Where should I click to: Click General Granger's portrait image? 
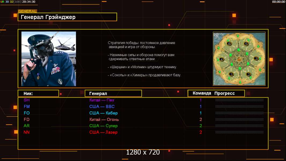pyautogui.click(x=49, y=59)
